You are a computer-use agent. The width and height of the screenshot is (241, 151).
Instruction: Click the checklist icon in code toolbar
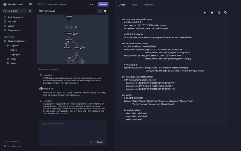pyautogui.click(x=219, y=13)
